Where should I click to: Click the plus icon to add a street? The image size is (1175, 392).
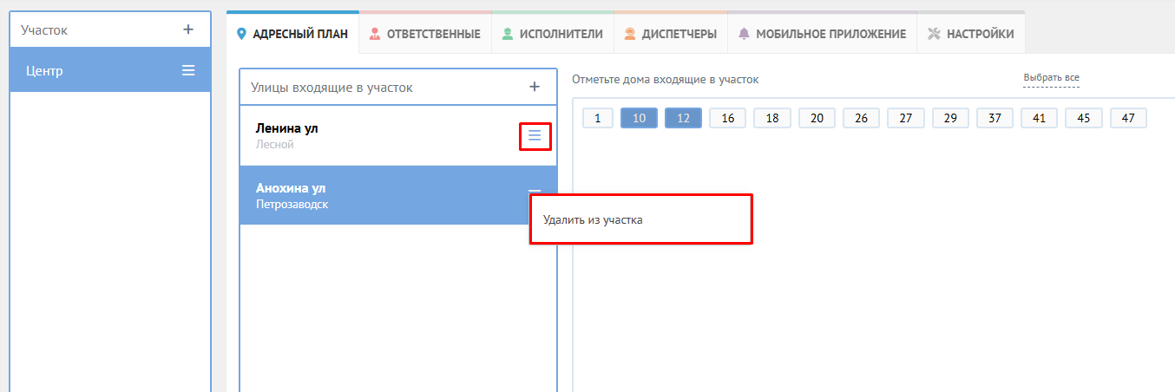coord(535,87)
